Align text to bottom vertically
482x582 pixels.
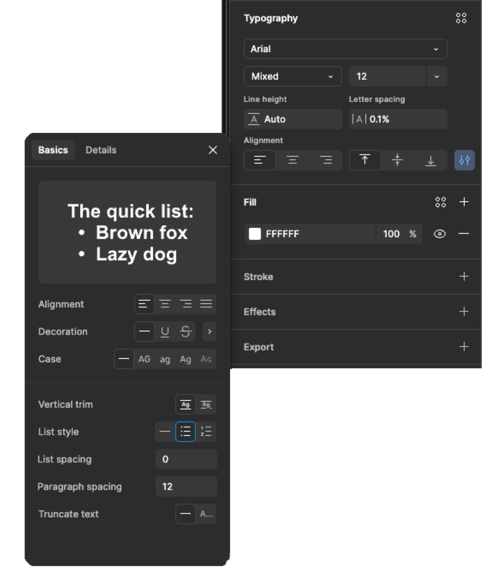click(x=430, y=160)
